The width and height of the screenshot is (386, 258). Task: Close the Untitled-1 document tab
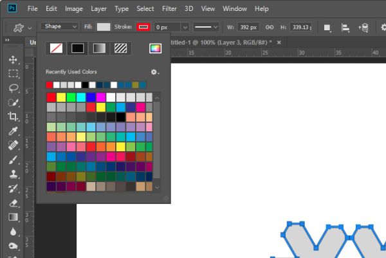[x=279, y=42]
